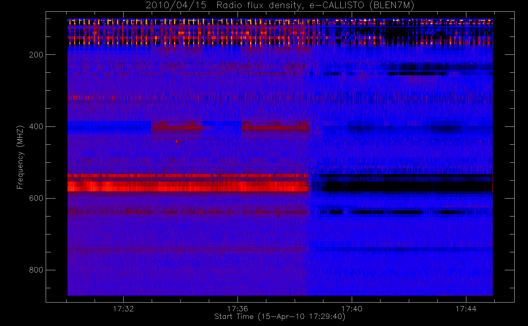The width and height of the screenshot is (528, 326).
Task: Click the 800 frequency tick label
Action: click(x=36, y=270)
